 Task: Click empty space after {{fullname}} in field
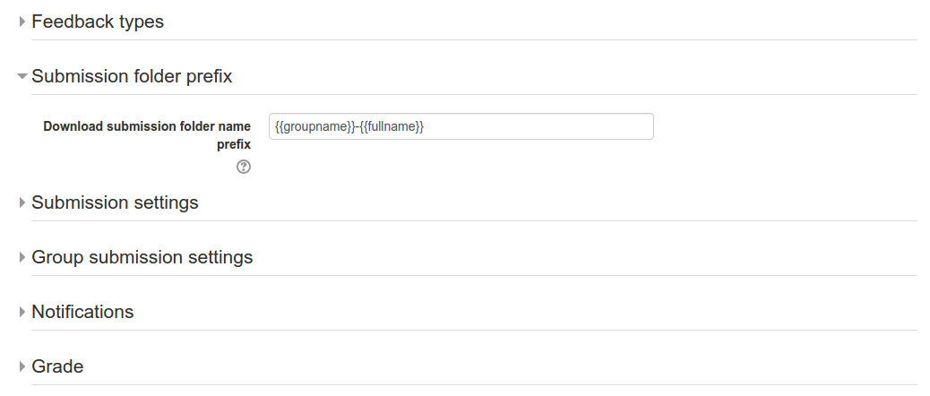(x=537, y=126)
